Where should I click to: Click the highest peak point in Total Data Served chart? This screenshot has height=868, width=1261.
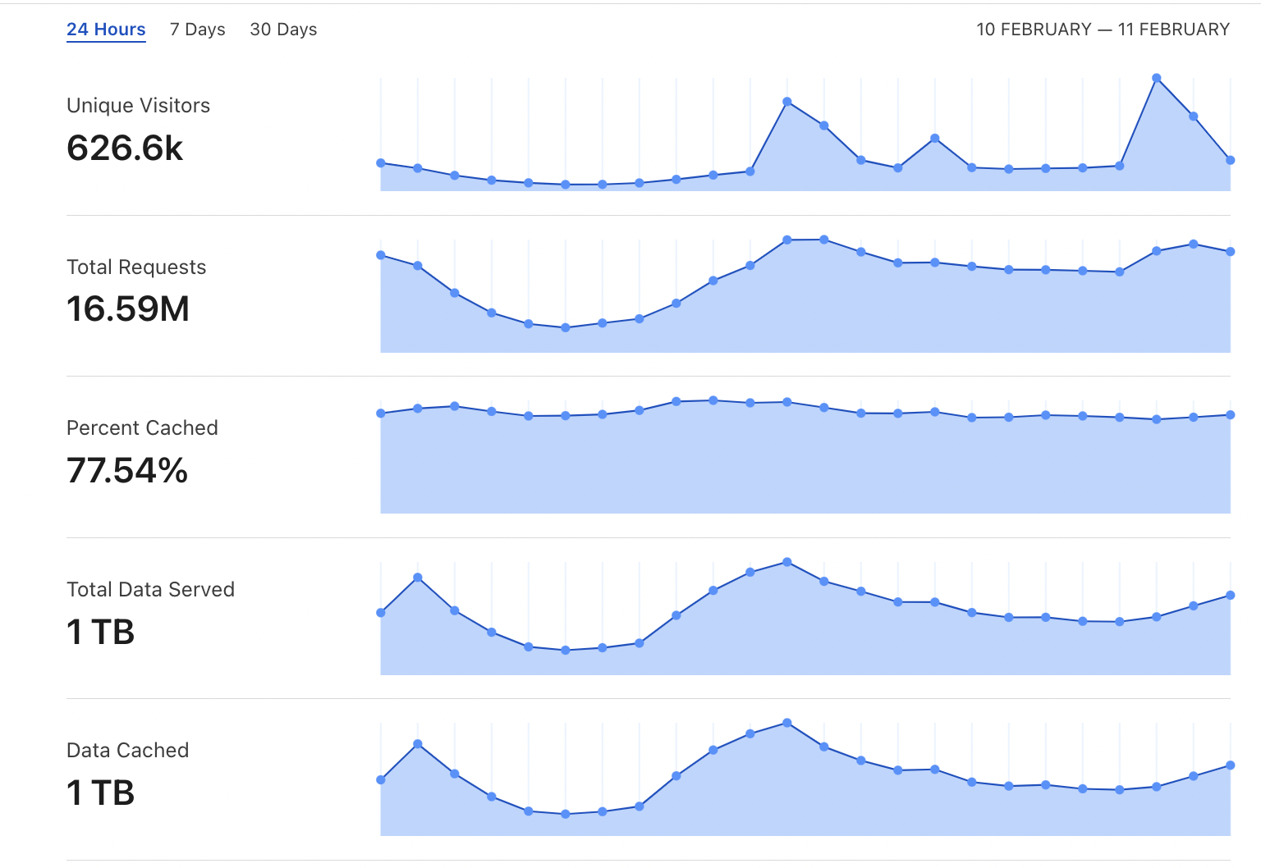point(787,562)
